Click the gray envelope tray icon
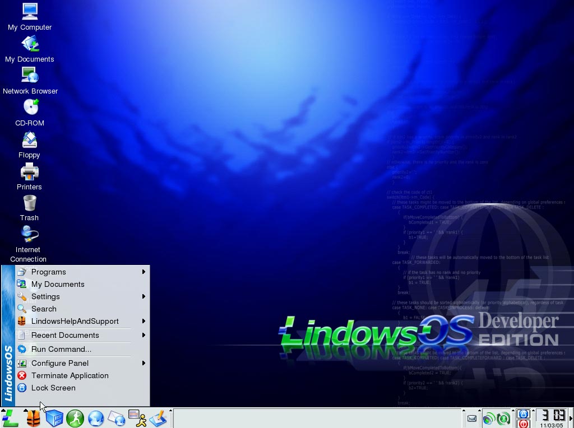The height and width of the screenshot is (428, 574). tap(472, 418)
